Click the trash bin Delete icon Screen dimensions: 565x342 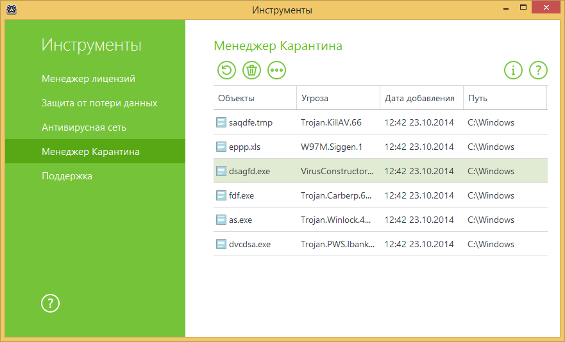coord(251,70)
